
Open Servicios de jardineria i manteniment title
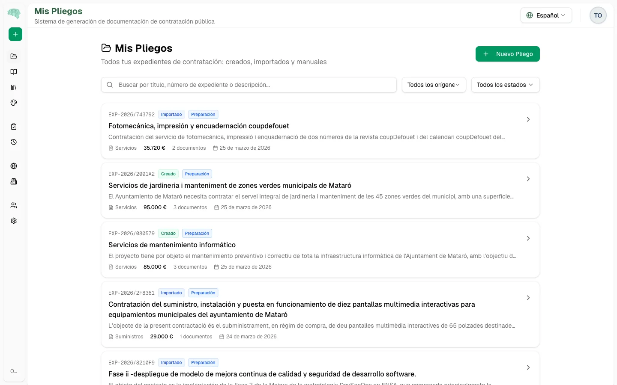tap(230, 185)
